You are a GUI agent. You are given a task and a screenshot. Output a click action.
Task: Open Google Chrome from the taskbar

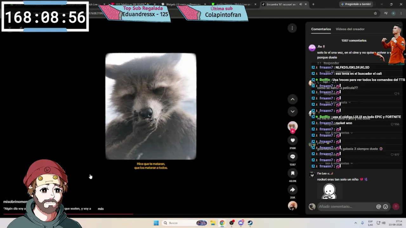[x=222, y=223]
